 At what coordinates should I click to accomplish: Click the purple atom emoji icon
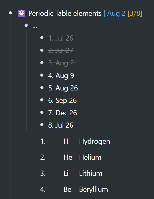coord(21,13)
